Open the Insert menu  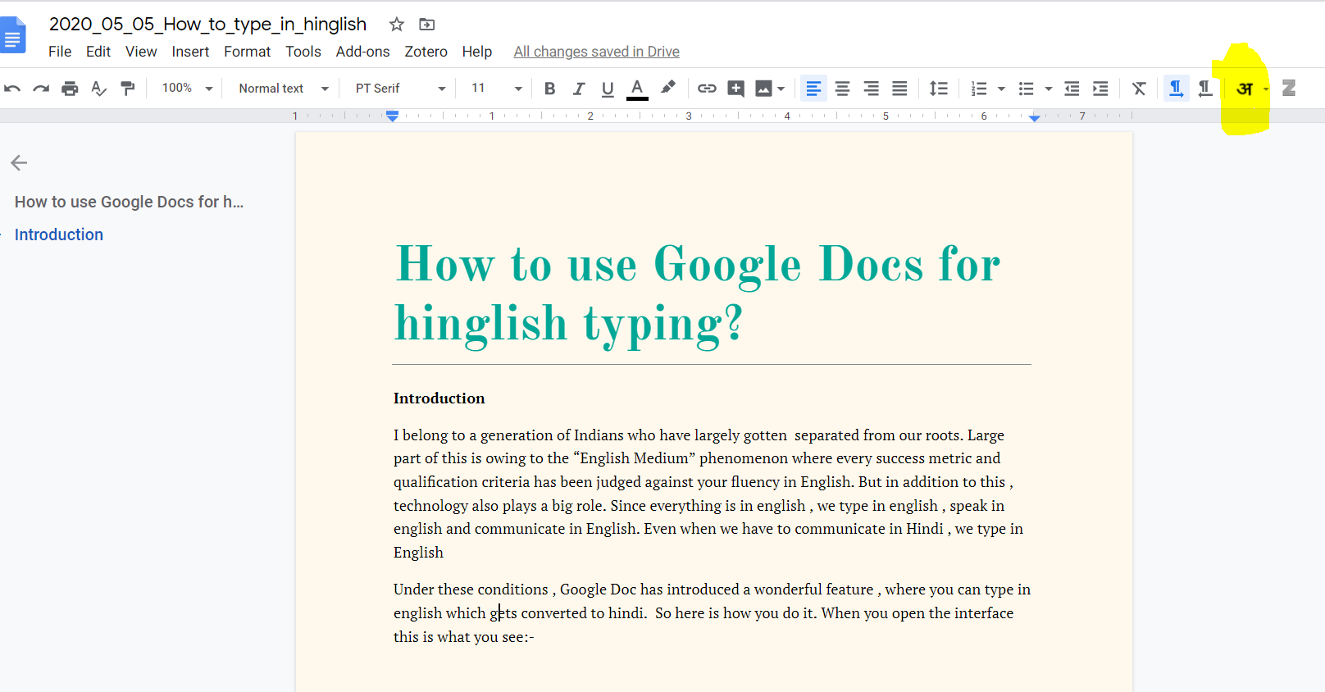pos(190,52)
